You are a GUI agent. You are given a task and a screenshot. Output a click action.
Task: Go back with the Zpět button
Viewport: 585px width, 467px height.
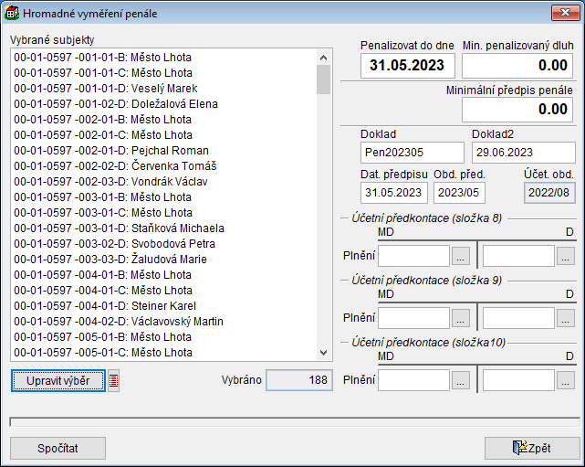(x=531, y=448)
